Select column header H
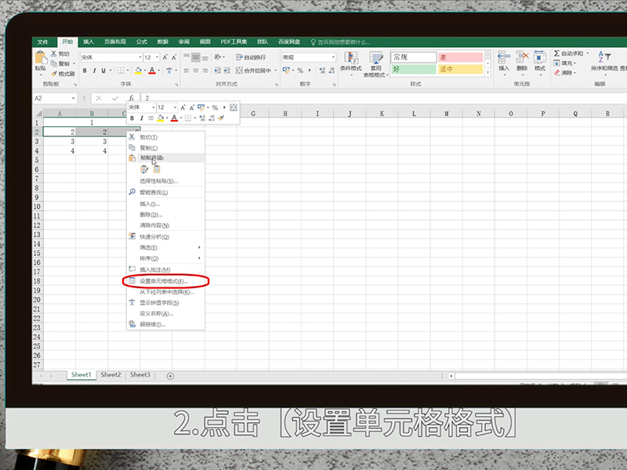 (x=285, y=114)
